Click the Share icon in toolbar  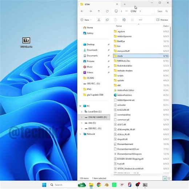tap(132, 20)
